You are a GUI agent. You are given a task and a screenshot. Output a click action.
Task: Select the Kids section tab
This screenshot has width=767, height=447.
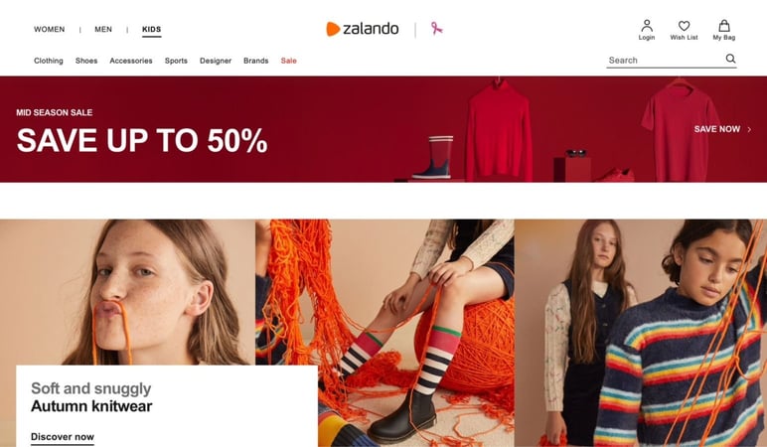coord(152,30)
